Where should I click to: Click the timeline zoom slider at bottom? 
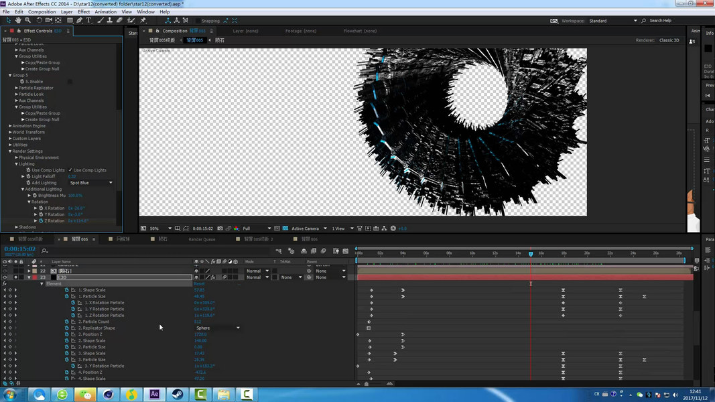tap(367, 384)
